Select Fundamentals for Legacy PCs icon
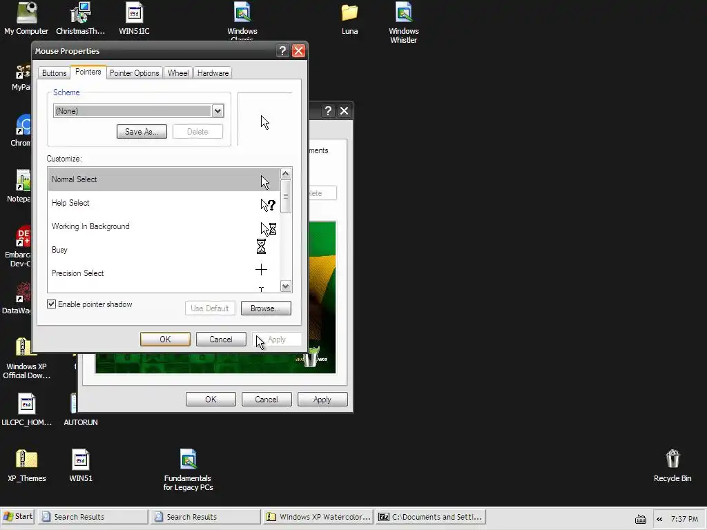Screen dimensions: 707x530 tap(188, 469)
